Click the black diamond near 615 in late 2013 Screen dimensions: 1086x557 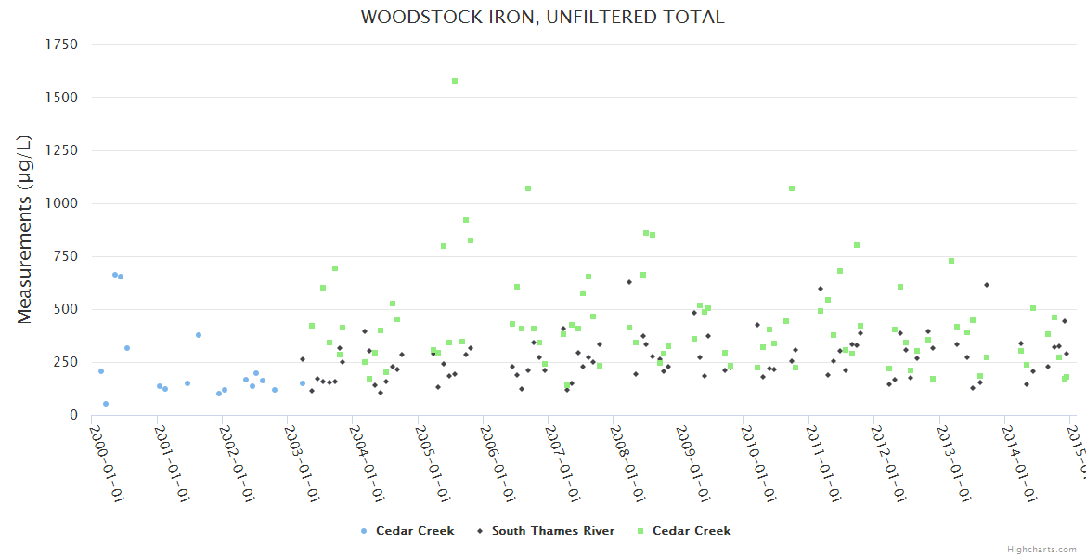987,285
